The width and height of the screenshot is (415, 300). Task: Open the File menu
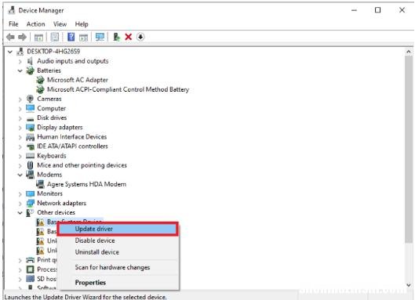(13, 24)
